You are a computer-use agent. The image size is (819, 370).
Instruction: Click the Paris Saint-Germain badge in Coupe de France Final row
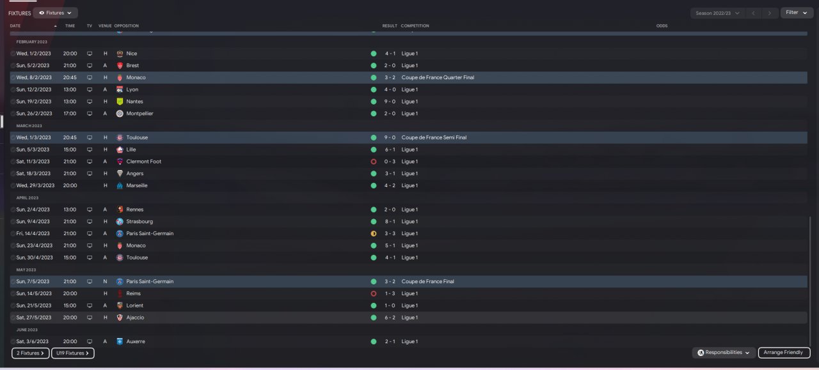tap(120, 281)
